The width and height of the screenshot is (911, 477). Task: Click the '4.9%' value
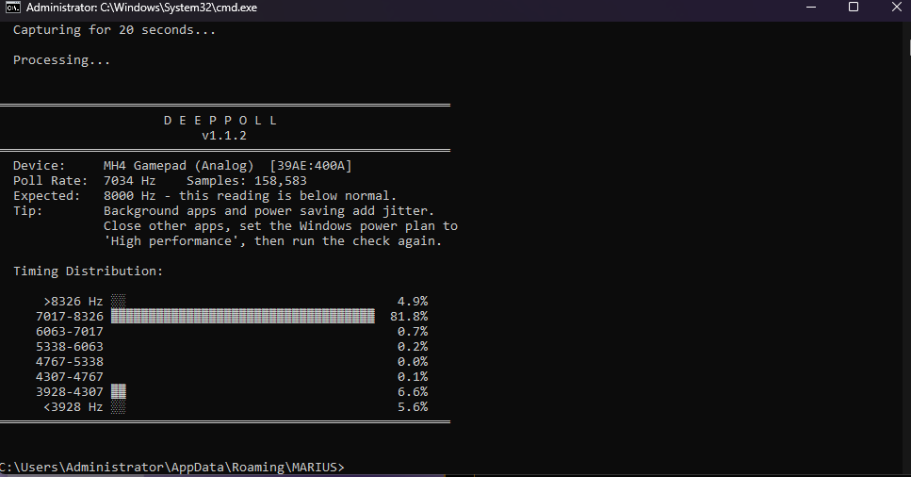[x=413, y=302]
